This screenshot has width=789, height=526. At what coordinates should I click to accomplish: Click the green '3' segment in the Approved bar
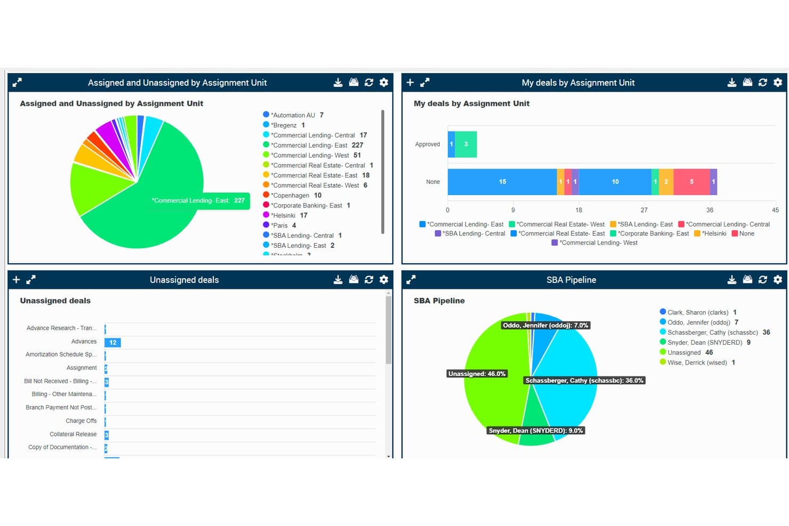(466, 144)
